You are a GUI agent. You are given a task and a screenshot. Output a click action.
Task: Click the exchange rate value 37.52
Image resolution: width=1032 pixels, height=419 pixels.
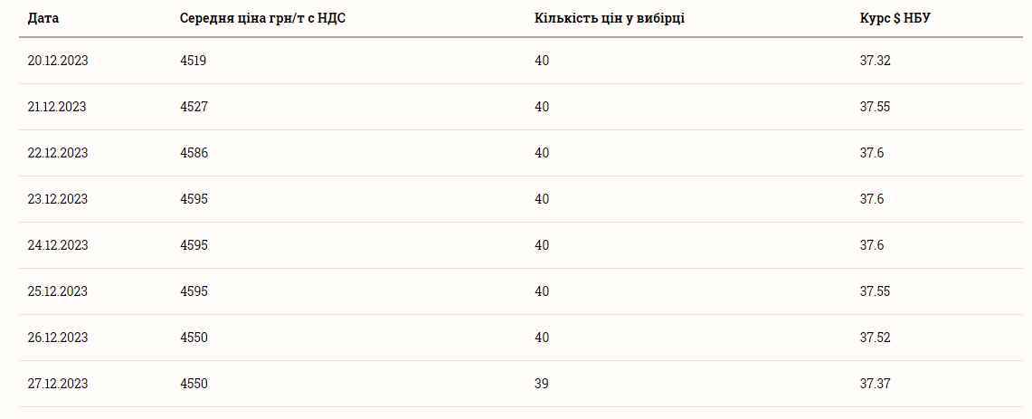(875, 338)
